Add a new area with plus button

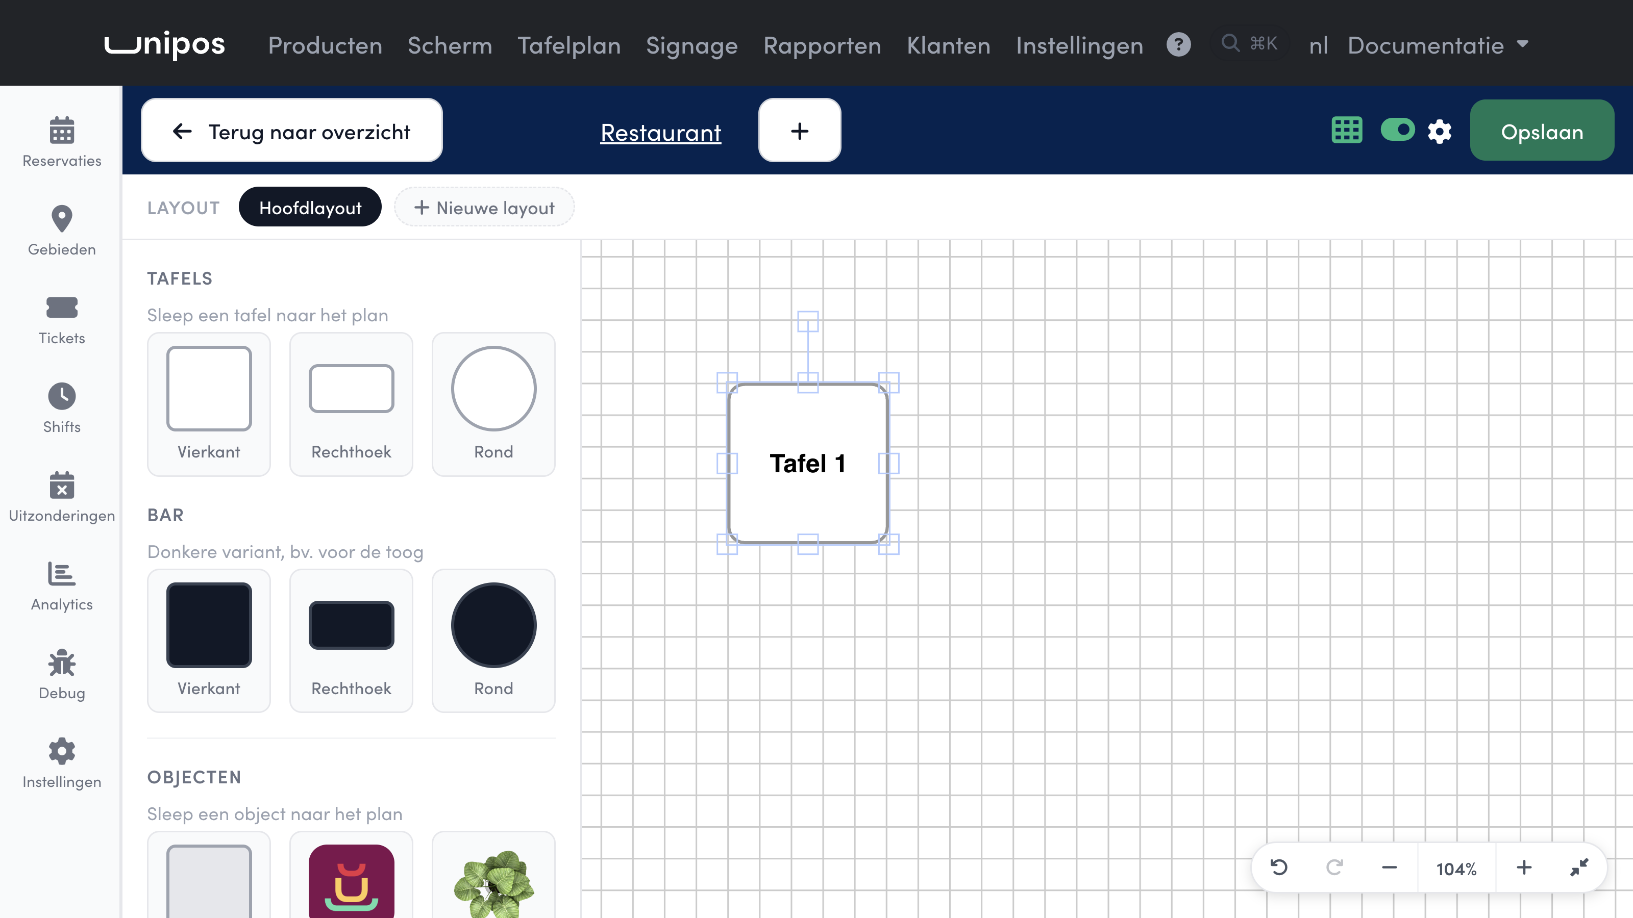(799, 131)
